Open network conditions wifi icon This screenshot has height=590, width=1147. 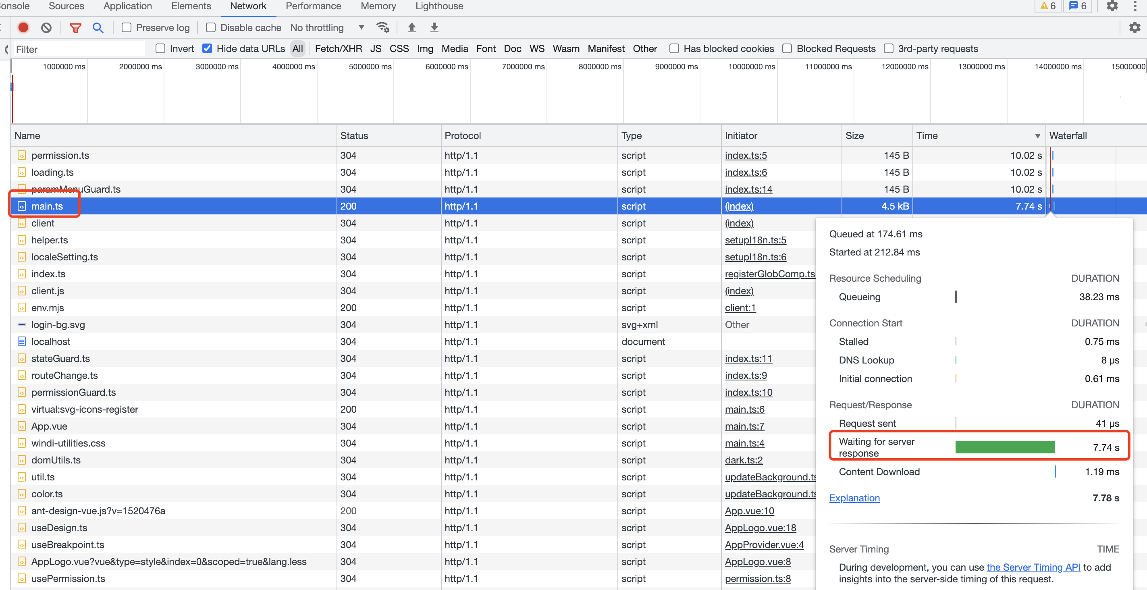pos(382,28)
